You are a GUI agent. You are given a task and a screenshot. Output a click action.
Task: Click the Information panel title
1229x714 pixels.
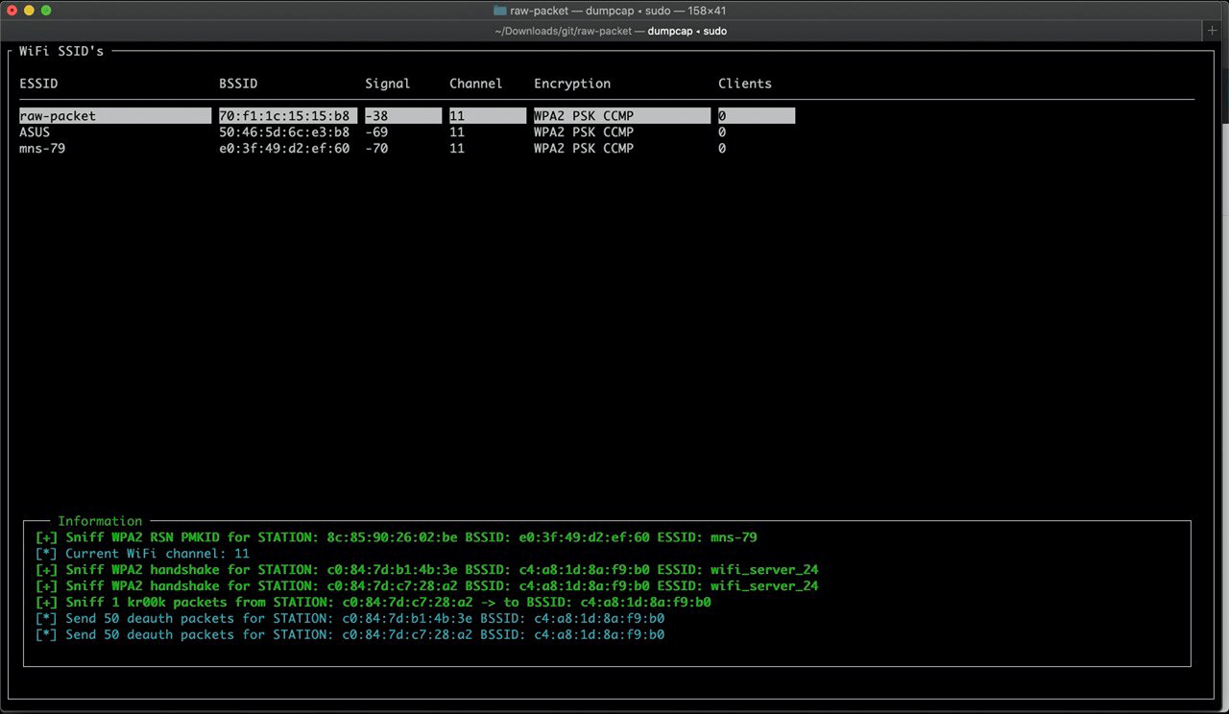[x=100, y=521]
